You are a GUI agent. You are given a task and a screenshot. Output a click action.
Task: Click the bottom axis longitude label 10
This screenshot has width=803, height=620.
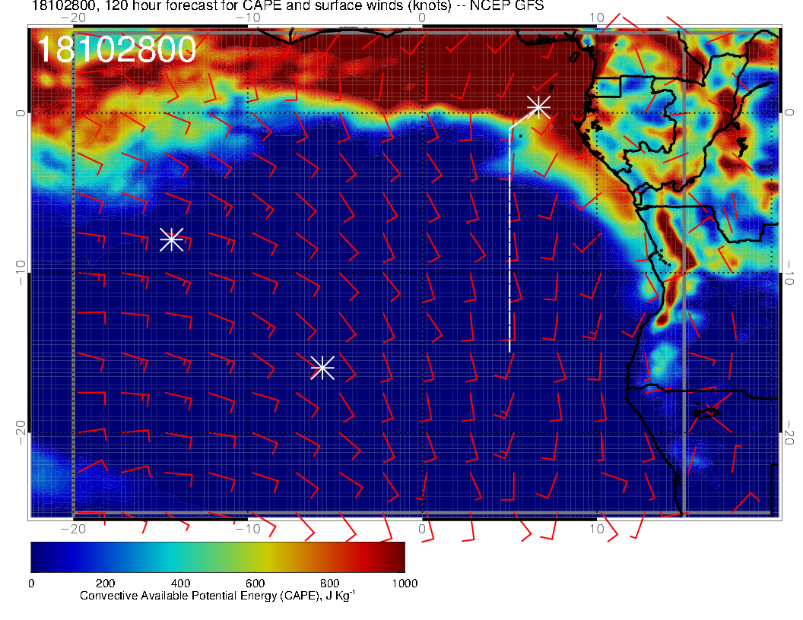(x=597, y=529)
